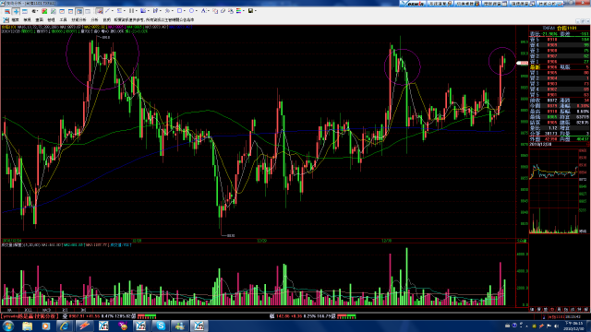Expand the rectangle tool dropdown arrow
591x332 pixels.
click(x=185, y=11)
